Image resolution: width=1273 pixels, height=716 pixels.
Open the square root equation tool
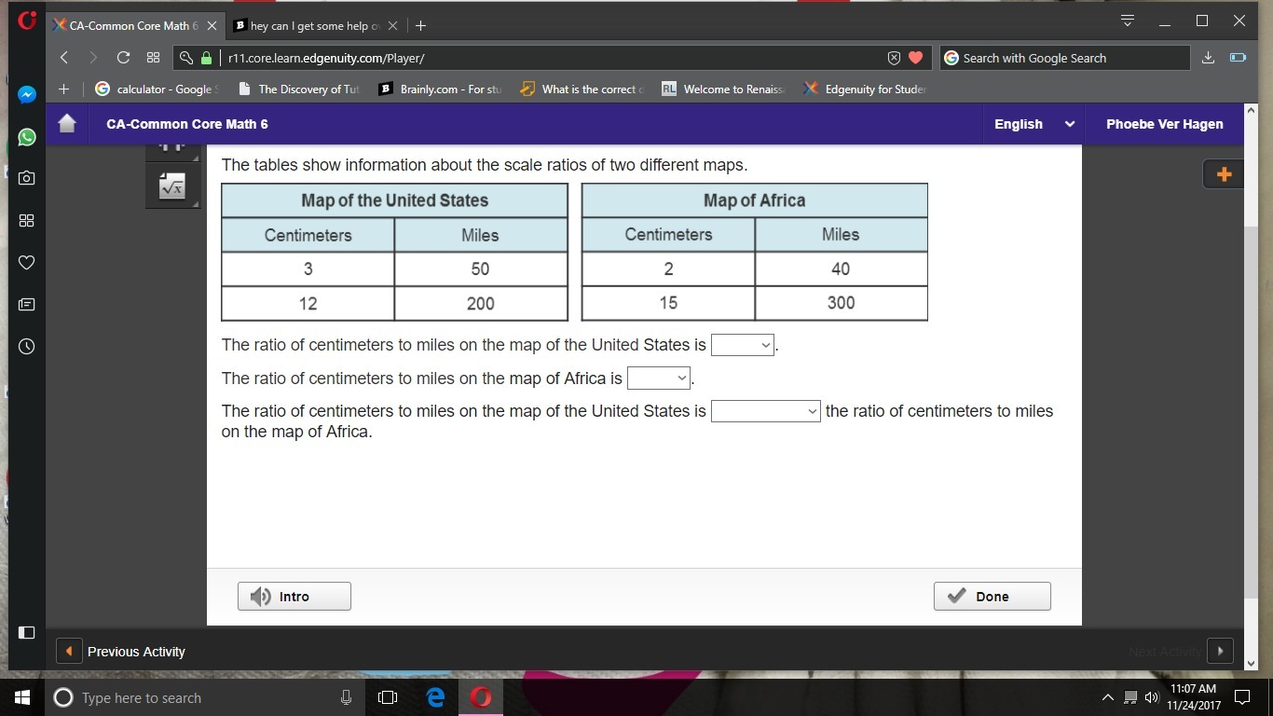(x=172, y=186)
